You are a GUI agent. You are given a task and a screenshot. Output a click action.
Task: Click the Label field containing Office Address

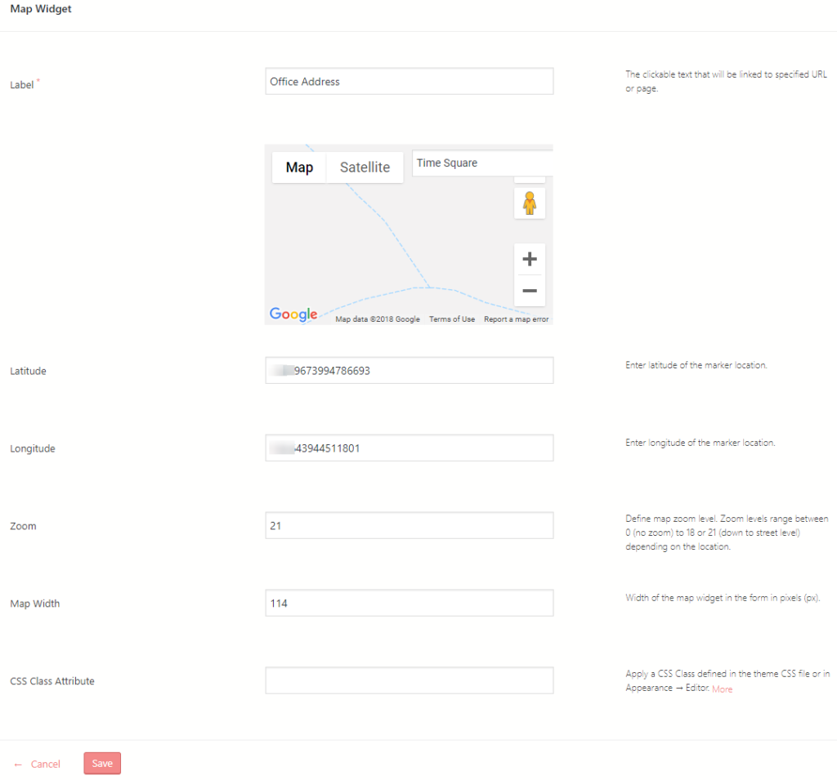tap(409, 81)
